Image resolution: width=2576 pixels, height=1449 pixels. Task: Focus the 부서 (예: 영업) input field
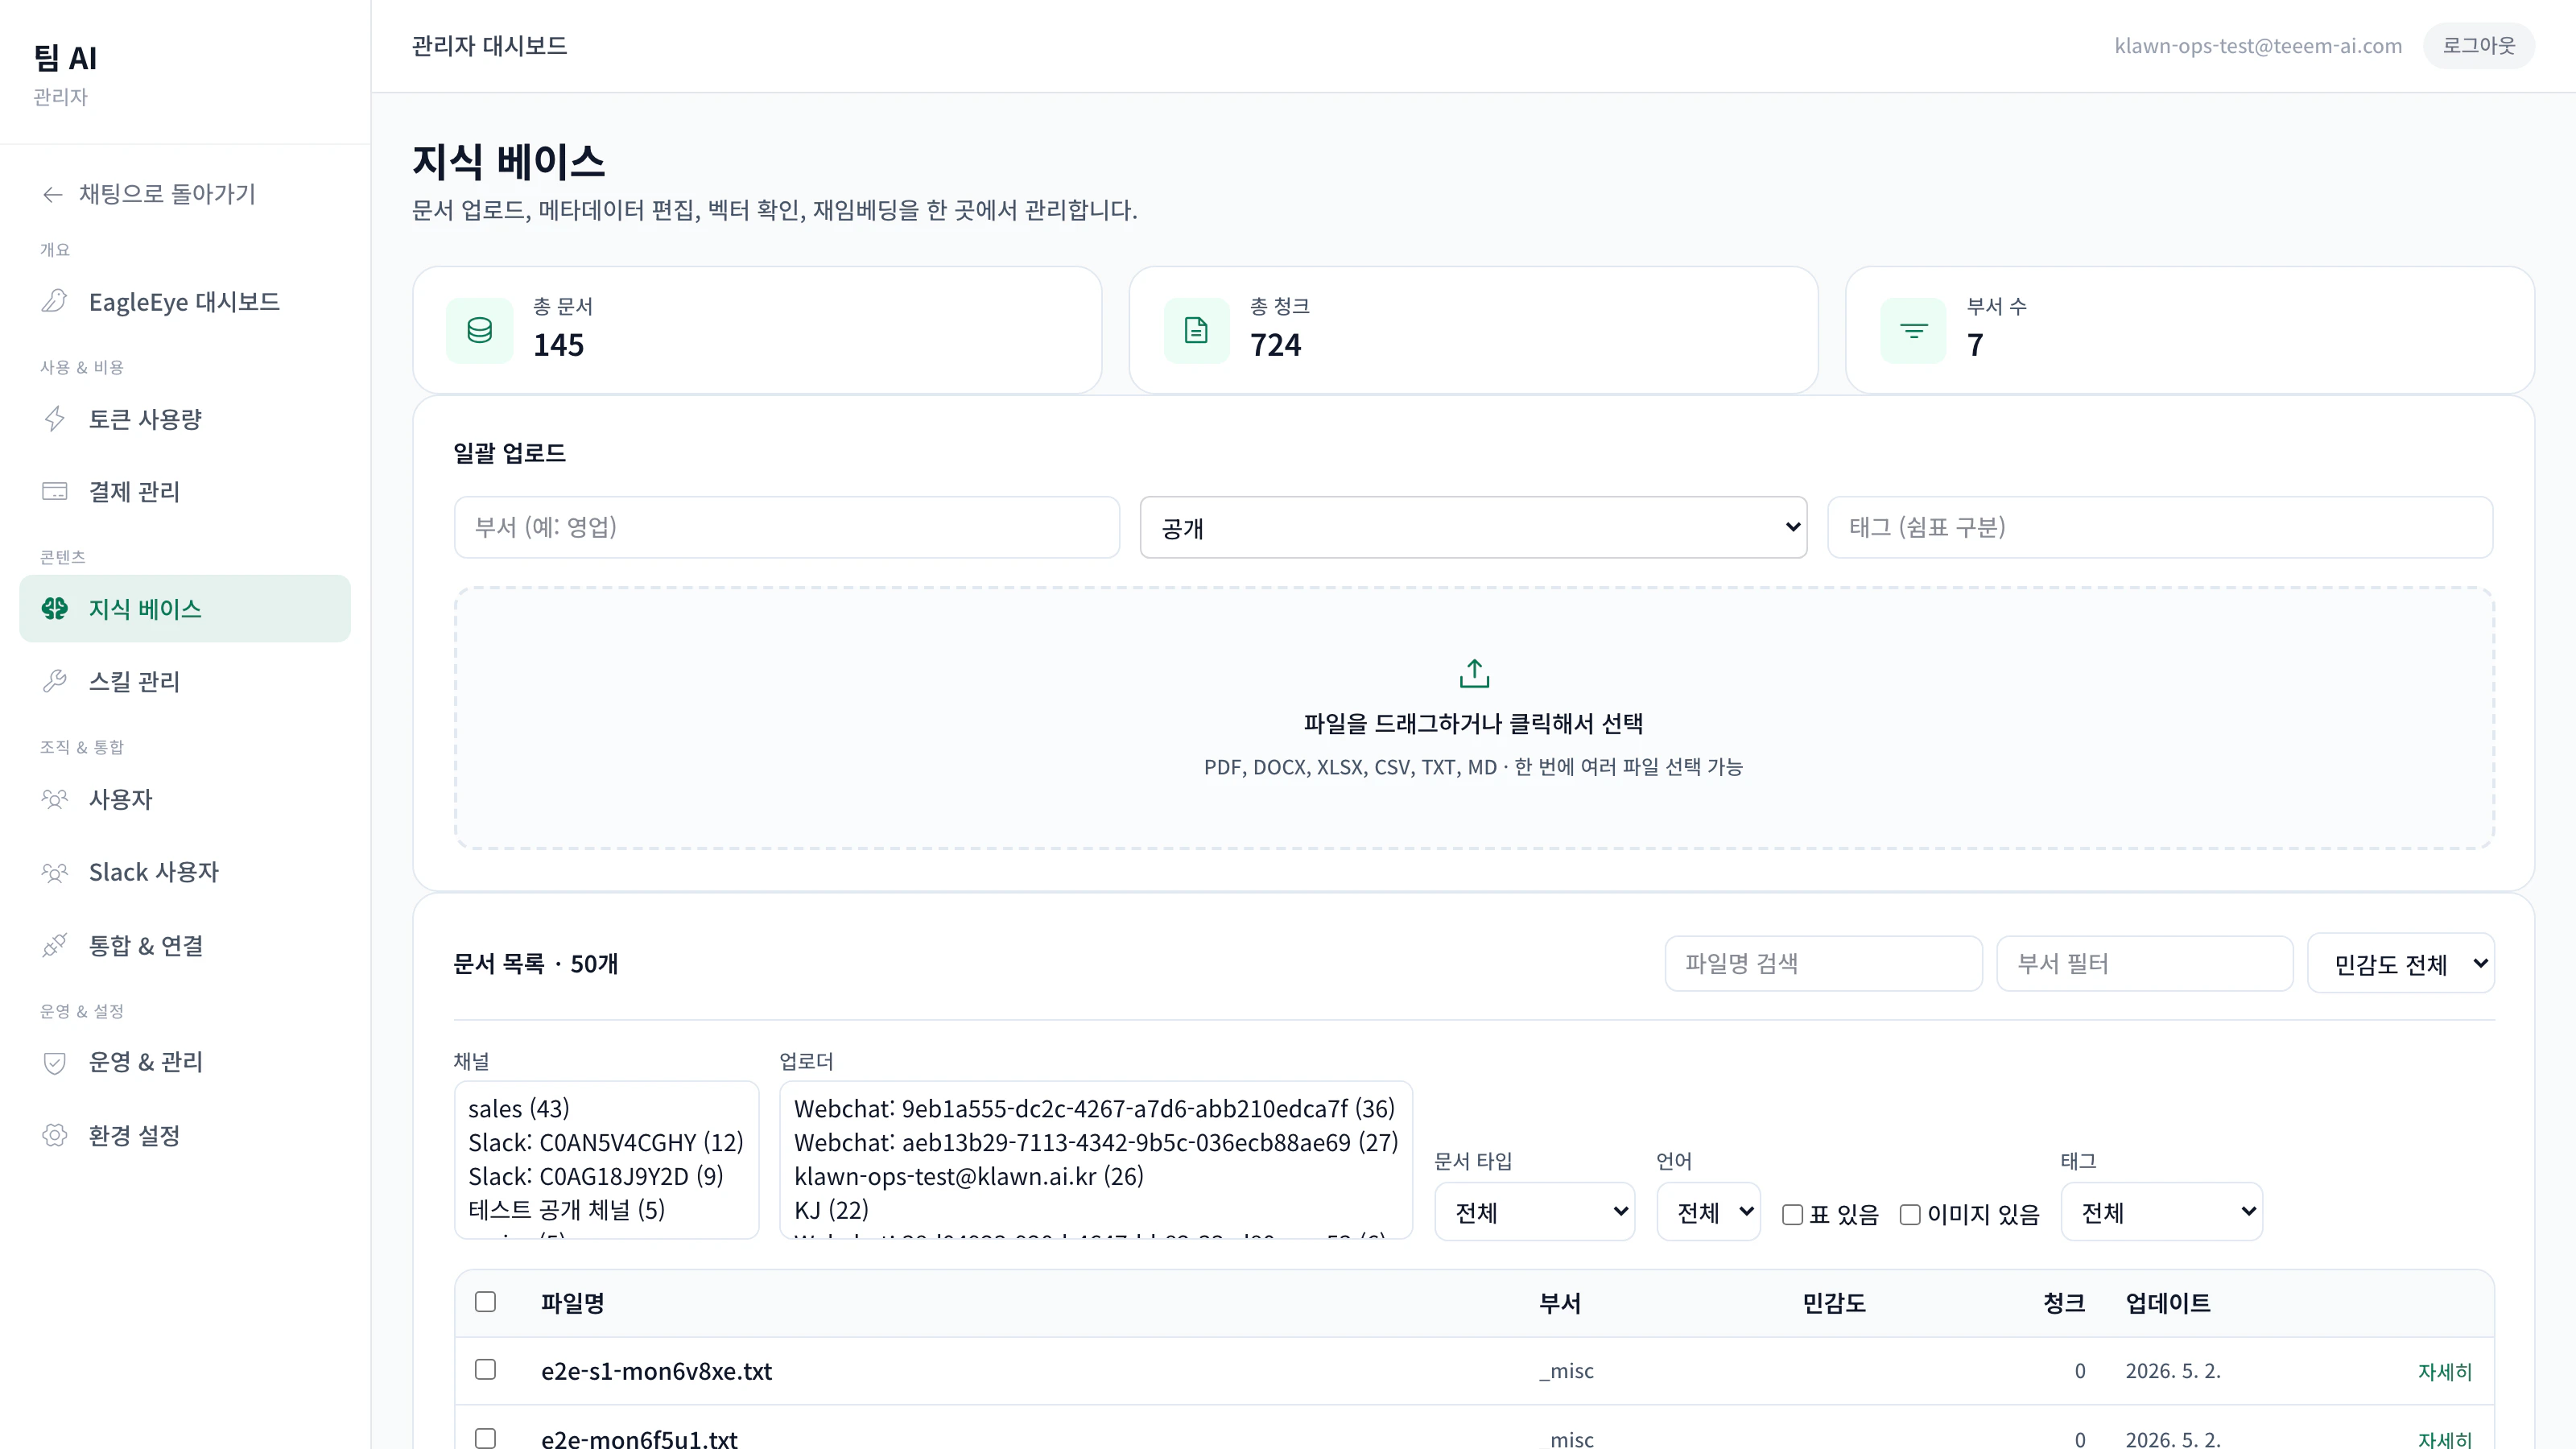pos(786,527)
